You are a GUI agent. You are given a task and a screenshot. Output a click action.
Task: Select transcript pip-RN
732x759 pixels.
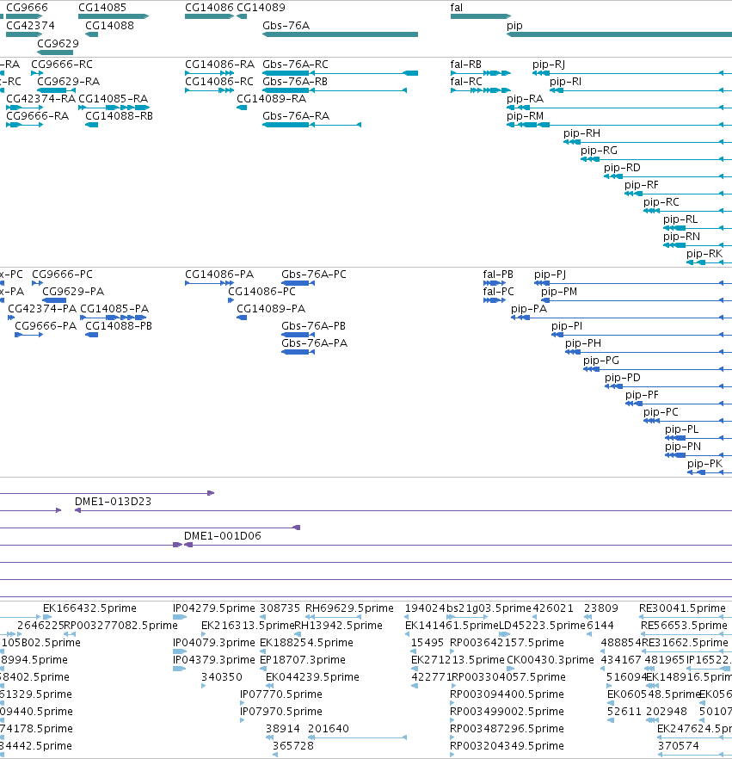click(x=681, y=236)
